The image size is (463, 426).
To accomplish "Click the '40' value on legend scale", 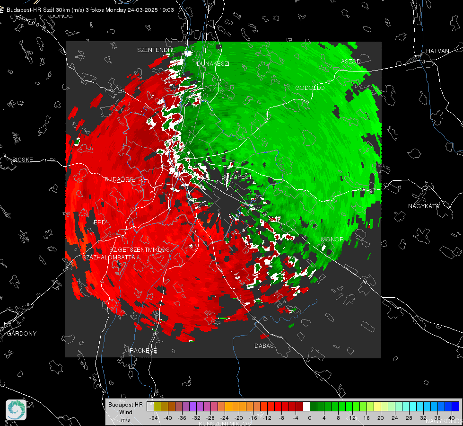I will (x=451, y=418).
